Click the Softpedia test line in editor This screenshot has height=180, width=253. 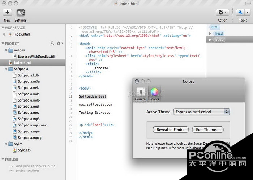pyautogui.click(x=93, y=96)
